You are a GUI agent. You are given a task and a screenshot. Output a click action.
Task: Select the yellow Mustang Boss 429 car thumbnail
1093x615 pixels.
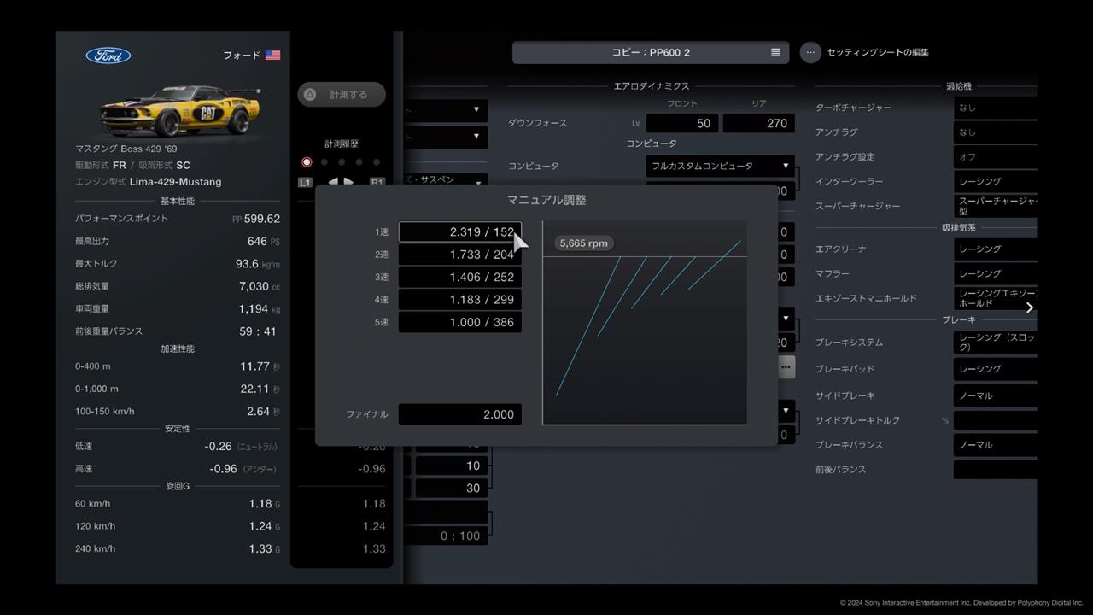pos(179,110)
